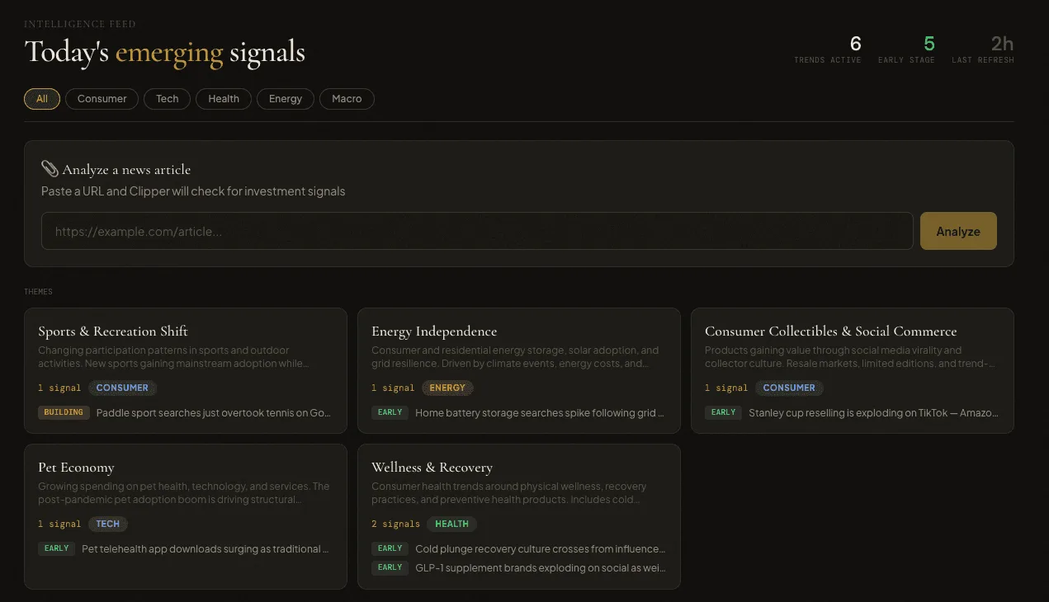1049x602 pixels.
Task: Click EARLY badge on cold plunge signal
Action: pyautogui.click(x=390, y=548)
